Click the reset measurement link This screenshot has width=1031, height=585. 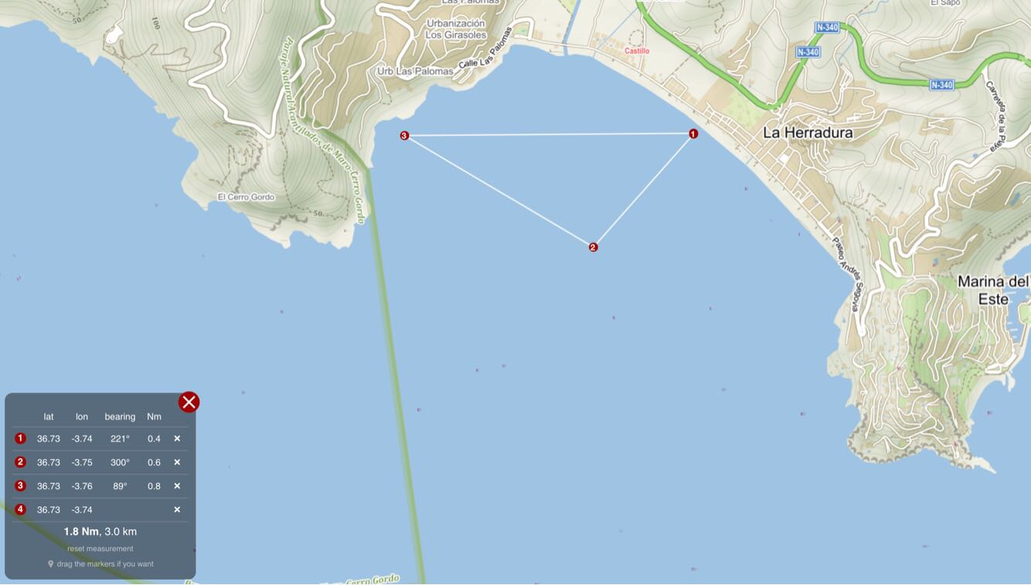(100, 549)
